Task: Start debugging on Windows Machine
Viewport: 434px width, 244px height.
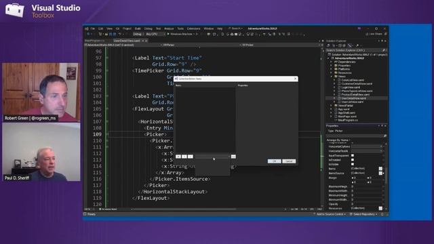Action: [x=181, y=34]
